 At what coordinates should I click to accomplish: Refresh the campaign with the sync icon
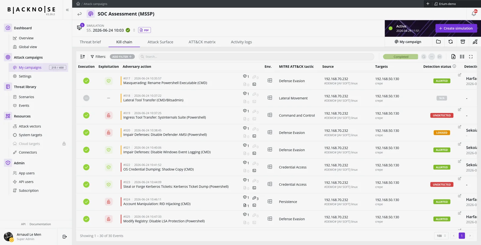point(451,42)
